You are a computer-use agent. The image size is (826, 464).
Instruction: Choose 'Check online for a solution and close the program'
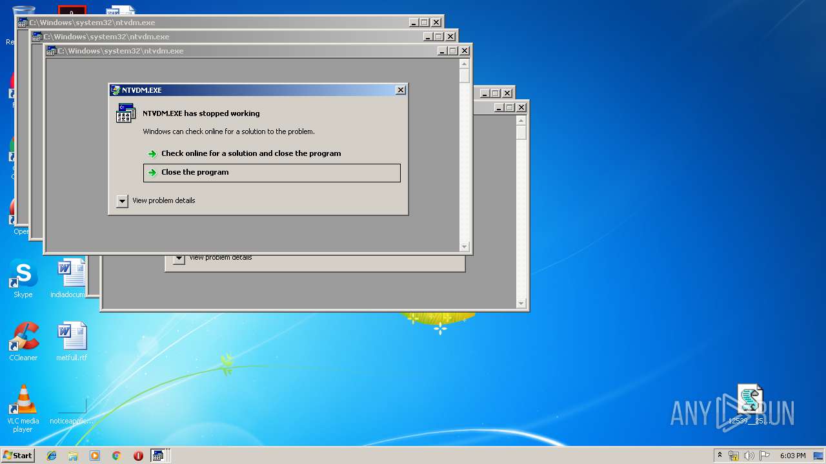click(x=251, y=153)
